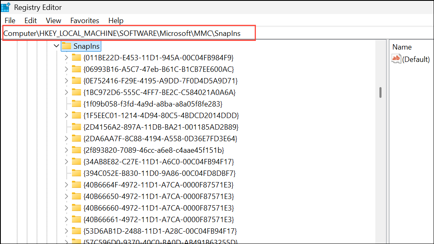434x244 pixels.
Task: Click folder icon of {2D4156A2-897A-11DB-BA21-001185AD2B89}
Action: 76,127
